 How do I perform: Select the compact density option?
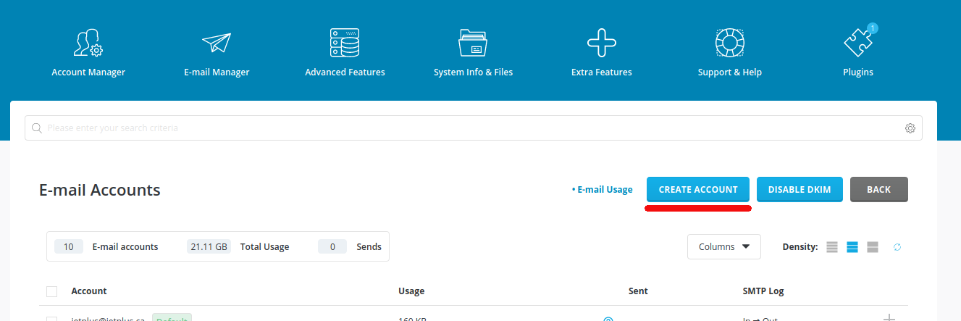click(832, 247)
